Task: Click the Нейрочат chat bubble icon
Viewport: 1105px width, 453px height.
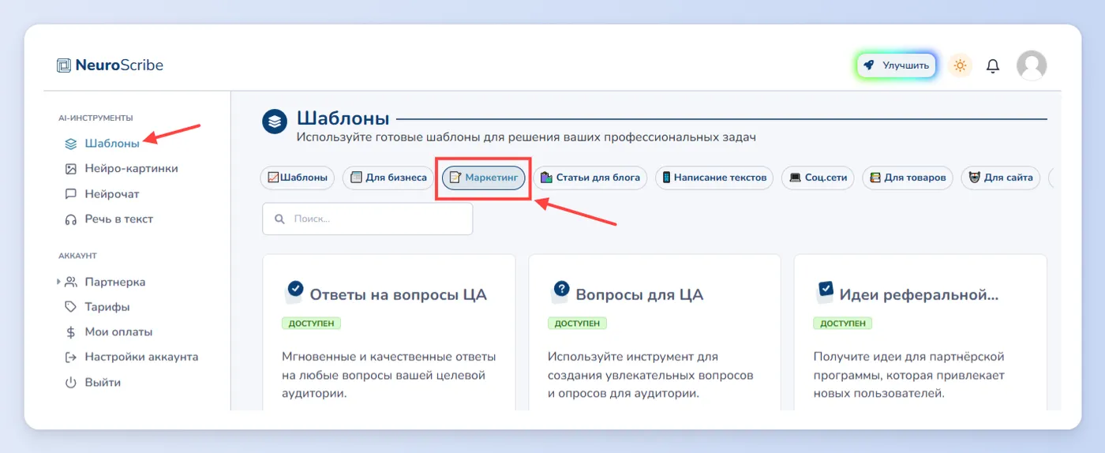Action: click(x=71, y=194)
